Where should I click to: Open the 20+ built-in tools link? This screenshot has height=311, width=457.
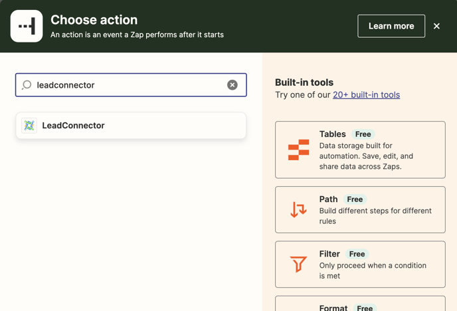coord(366,95)
